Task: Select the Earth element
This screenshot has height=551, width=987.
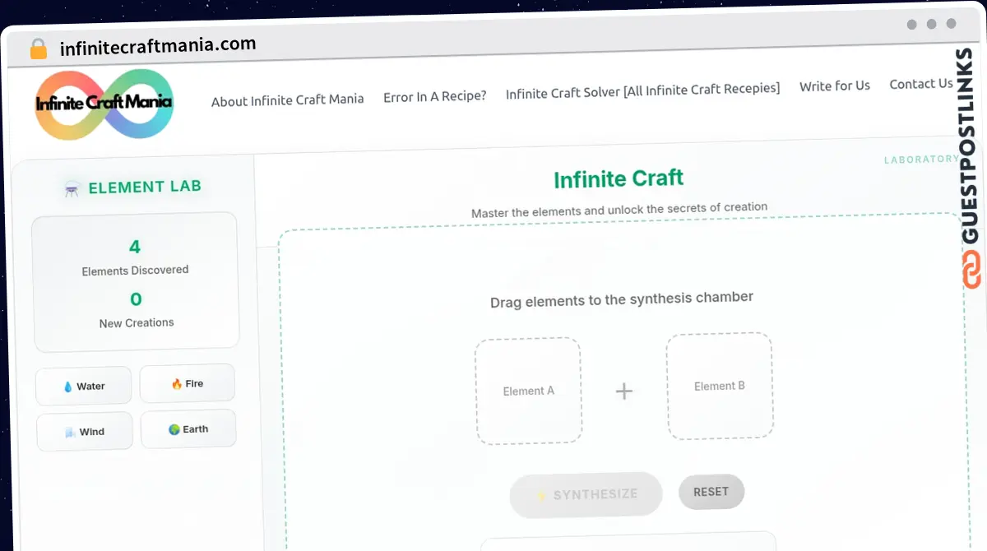Action: (x=188, y=428)
